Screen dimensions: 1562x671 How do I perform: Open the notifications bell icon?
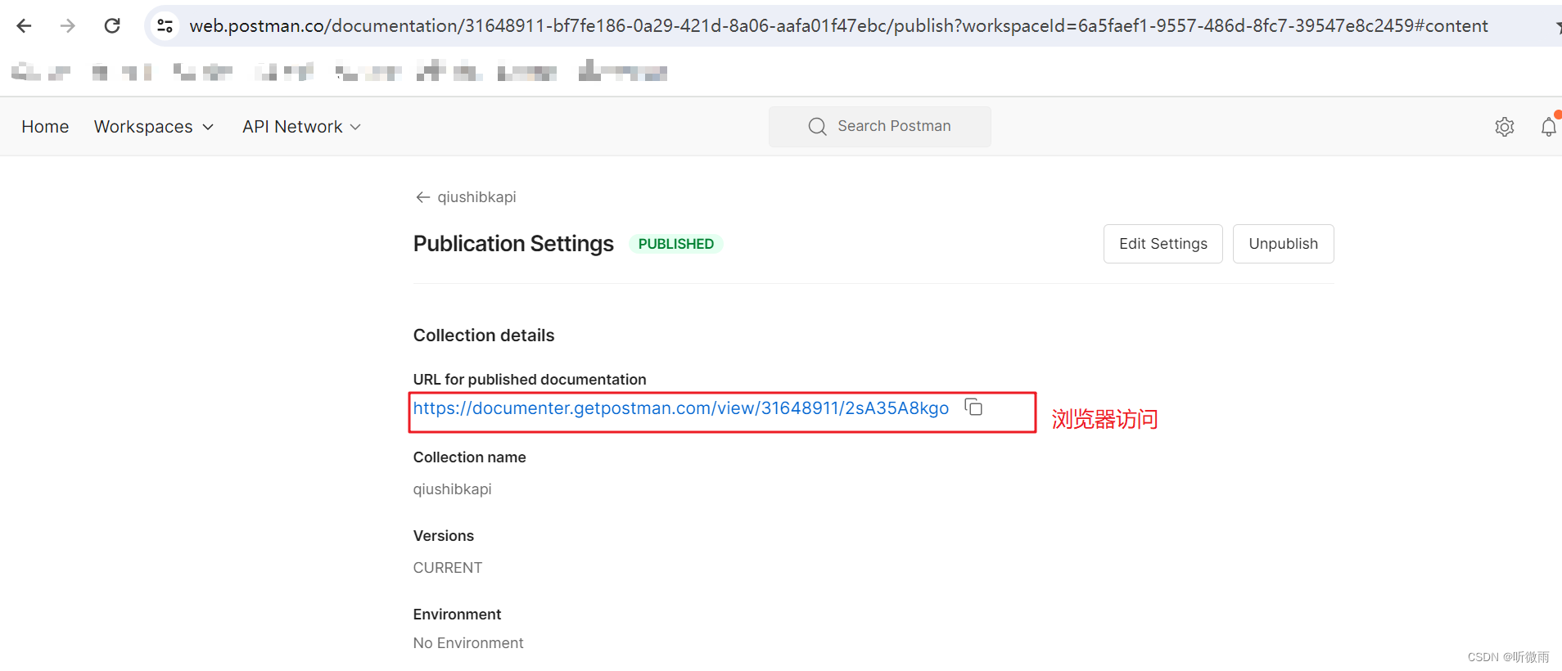point(1549,127)
